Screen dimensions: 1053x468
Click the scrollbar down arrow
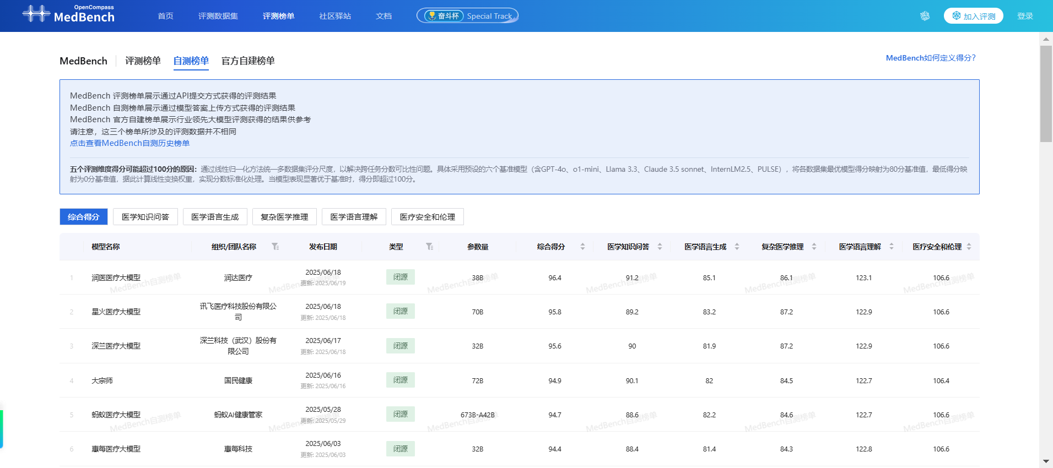coord(1046,461)
